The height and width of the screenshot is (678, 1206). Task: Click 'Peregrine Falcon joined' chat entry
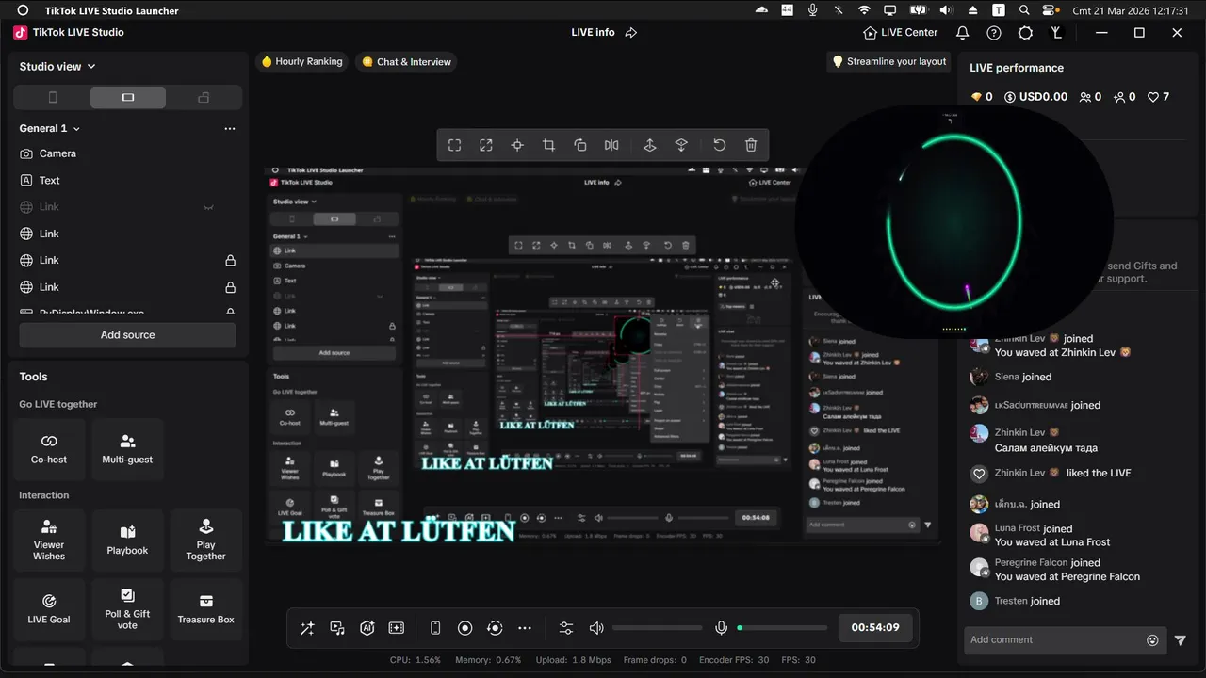1047,563
